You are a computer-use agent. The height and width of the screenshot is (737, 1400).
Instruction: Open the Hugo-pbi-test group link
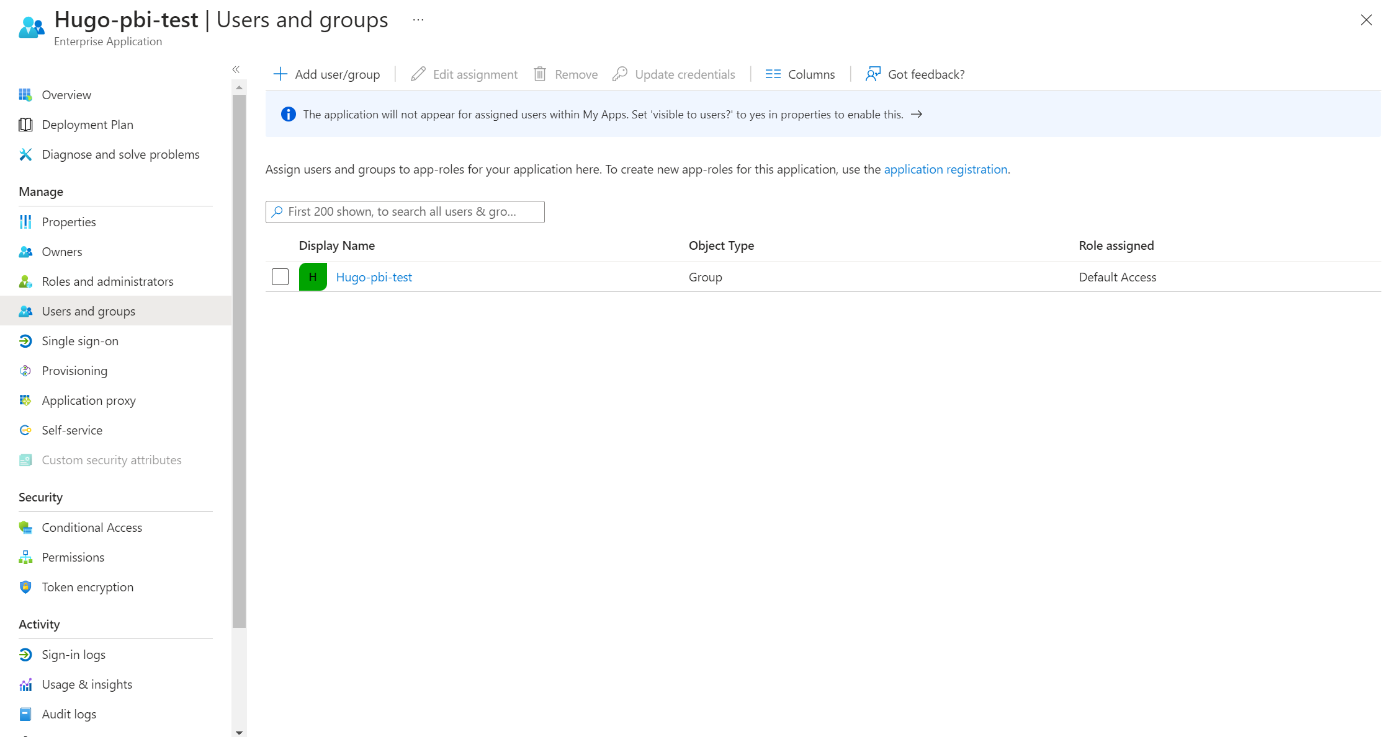pos(374,277)
